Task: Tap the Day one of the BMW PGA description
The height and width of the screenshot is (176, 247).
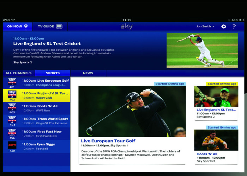Action: (x=131, y=155)
